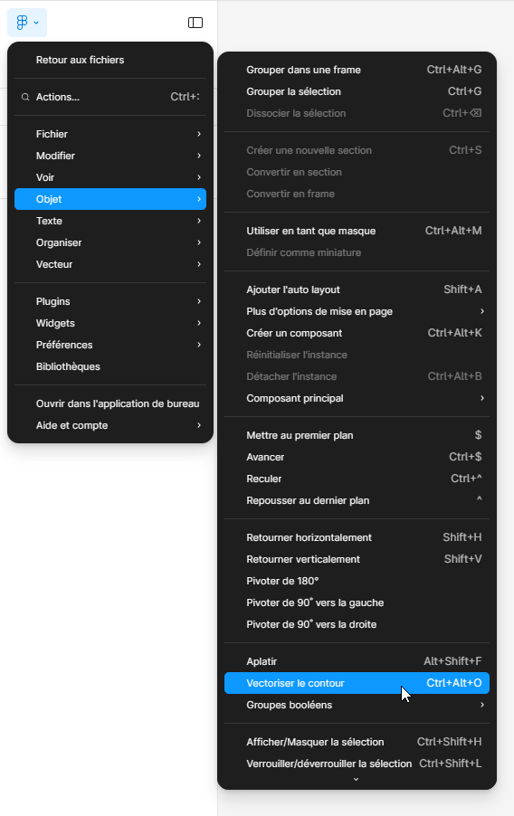Toggle the sidebar panel icon
Viewport: 514px width, 816px height.
pos(195,23)
